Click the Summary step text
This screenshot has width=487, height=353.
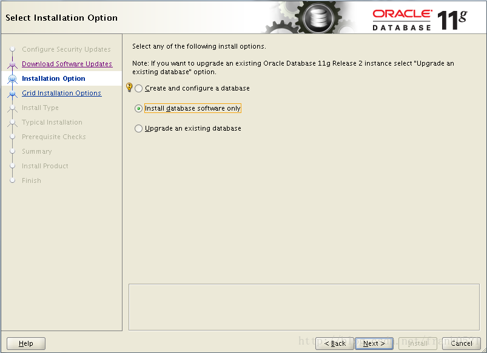(36, 151)
